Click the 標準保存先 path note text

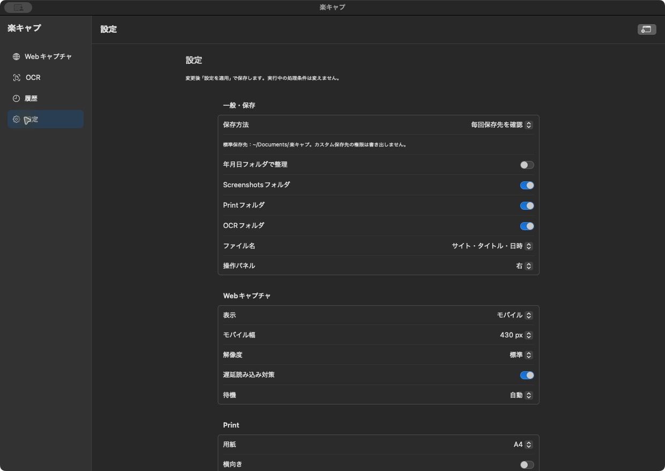314,145
